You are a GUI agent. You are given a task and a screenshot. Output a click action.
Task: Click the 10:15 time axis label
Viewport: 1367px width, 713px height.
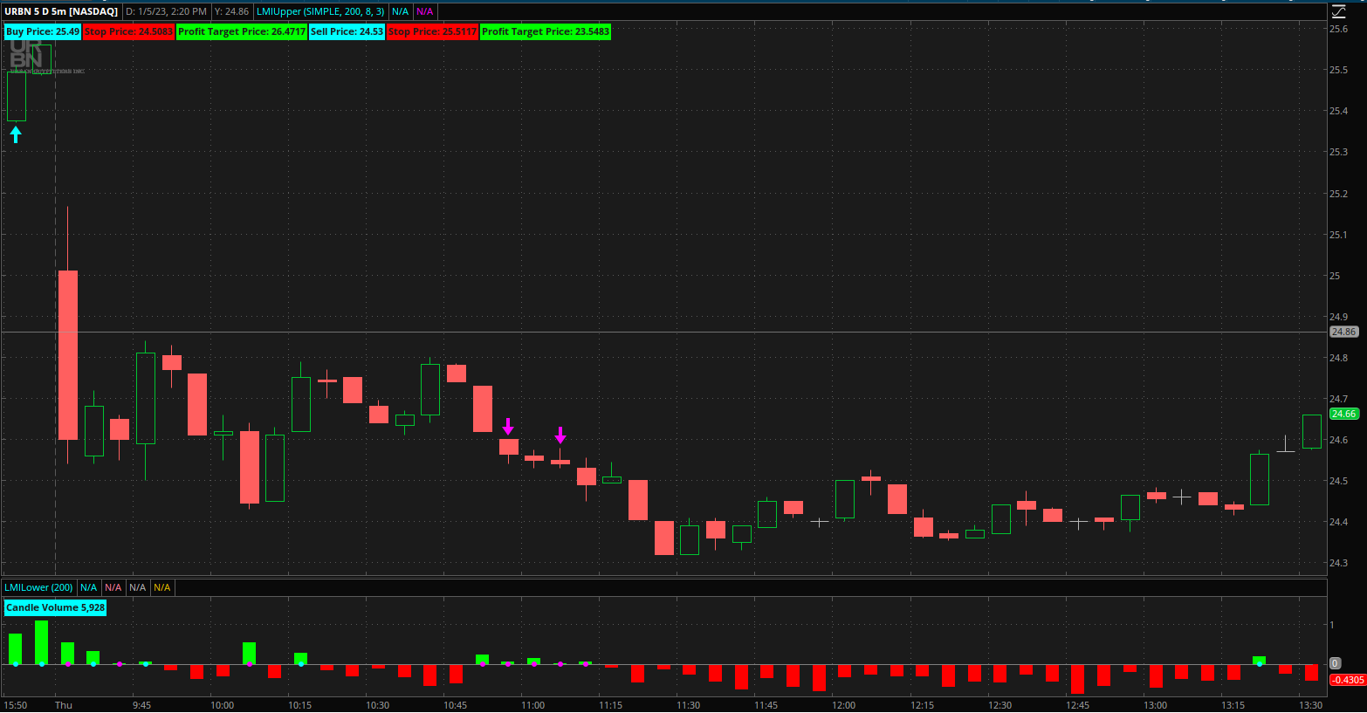(300, 705)
